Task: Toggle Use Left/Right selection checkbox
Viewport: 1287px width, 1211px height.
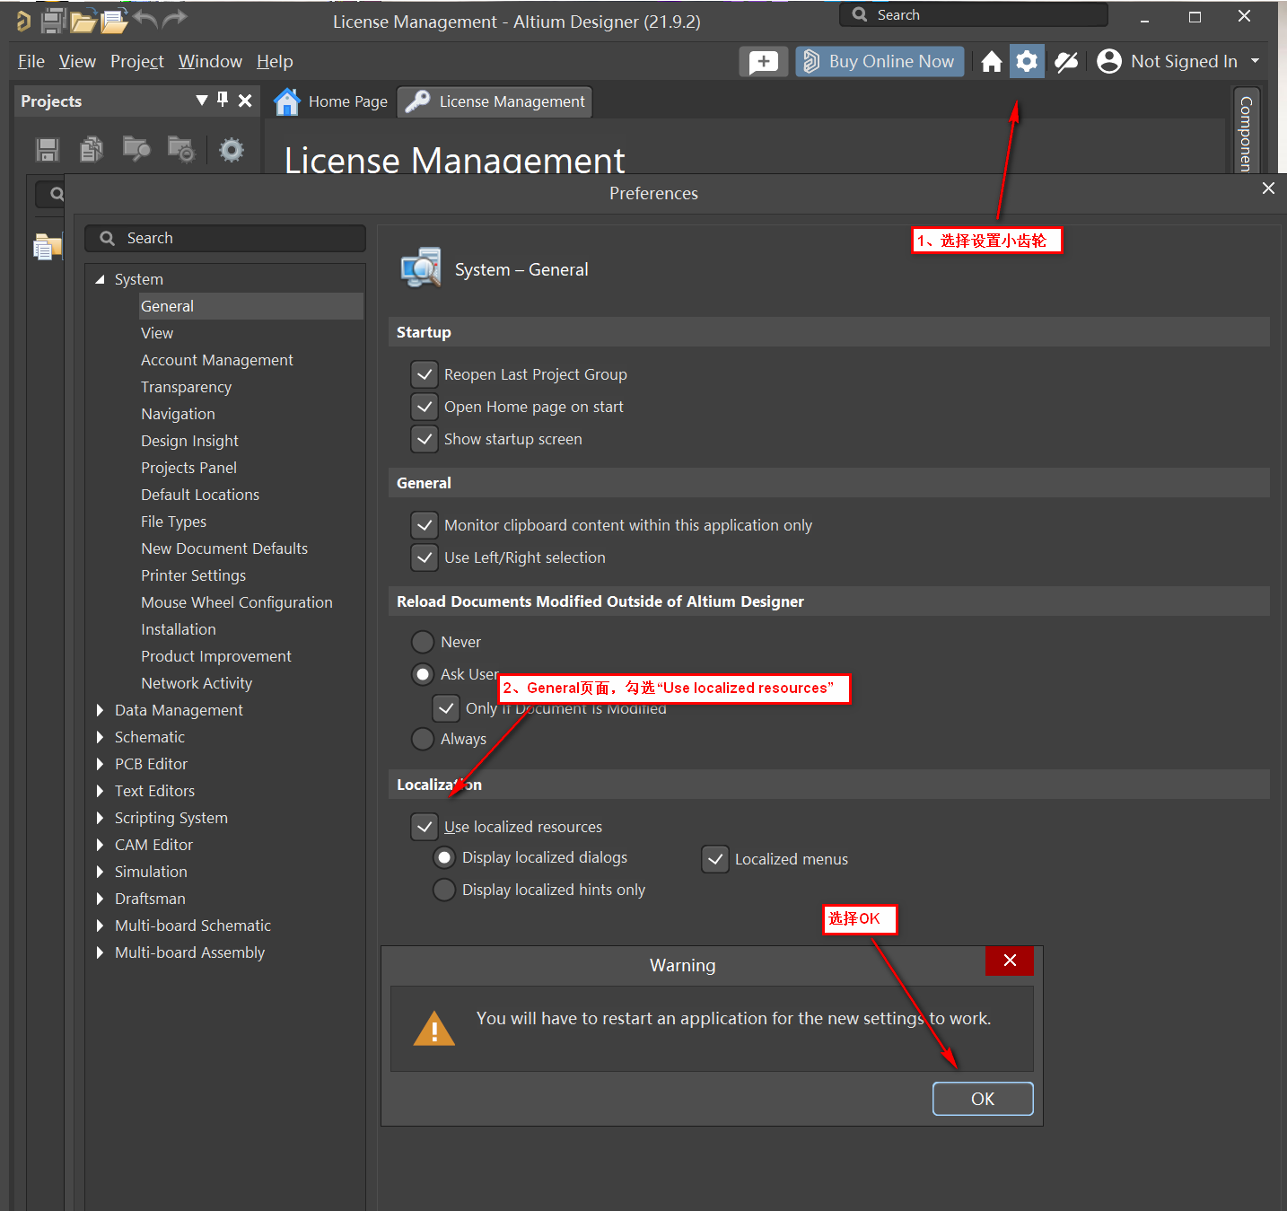Action: (x=425, y=557)
